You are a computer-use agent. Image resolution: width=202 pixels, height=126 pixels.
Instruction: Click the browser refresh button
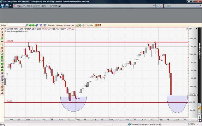[157, 6]
